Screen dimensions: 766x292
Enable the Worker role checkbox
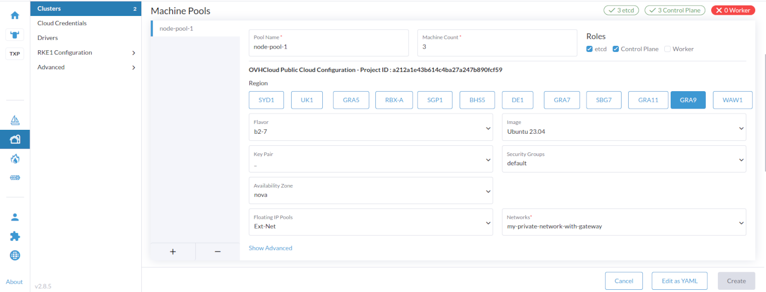tap(667, 49)
